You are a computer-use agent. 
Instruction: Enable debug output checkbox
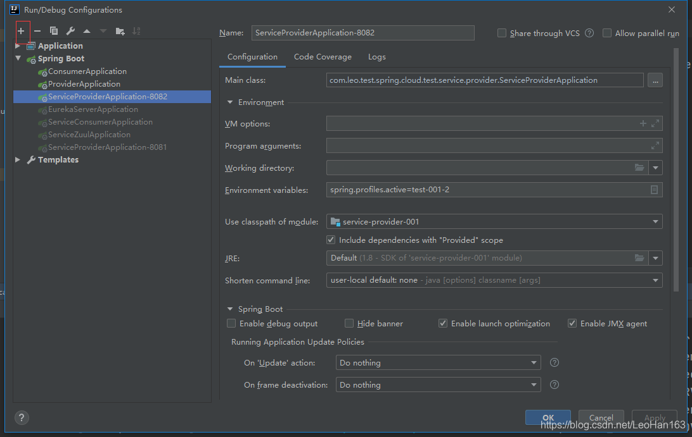pos(231,323)
